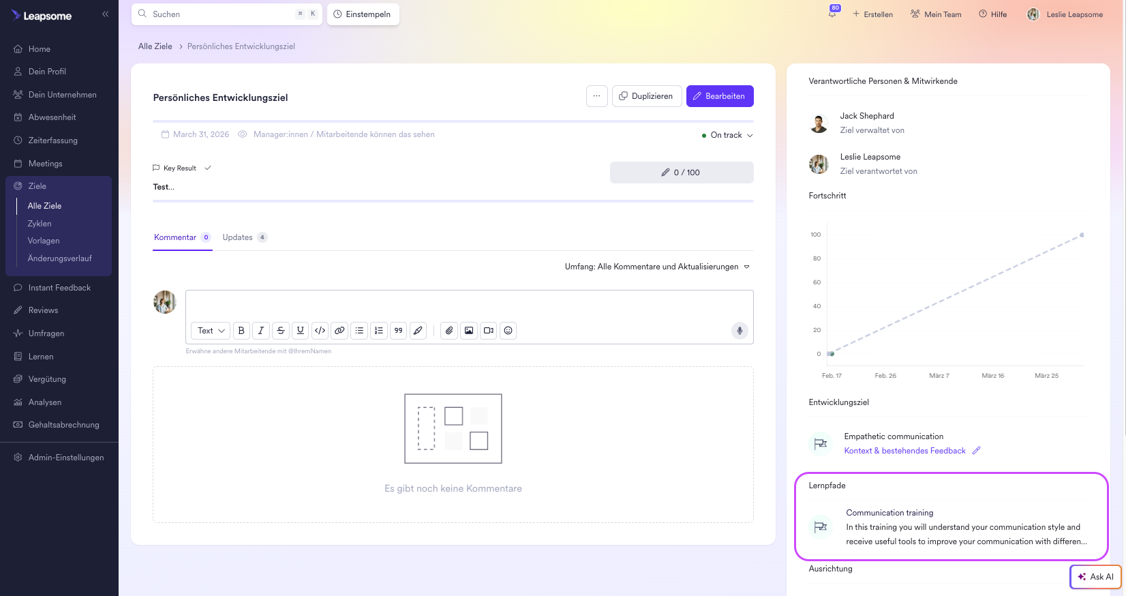The image size is (1126, 596).
Task: Insert an image into the comment
Action: (469, 331)
